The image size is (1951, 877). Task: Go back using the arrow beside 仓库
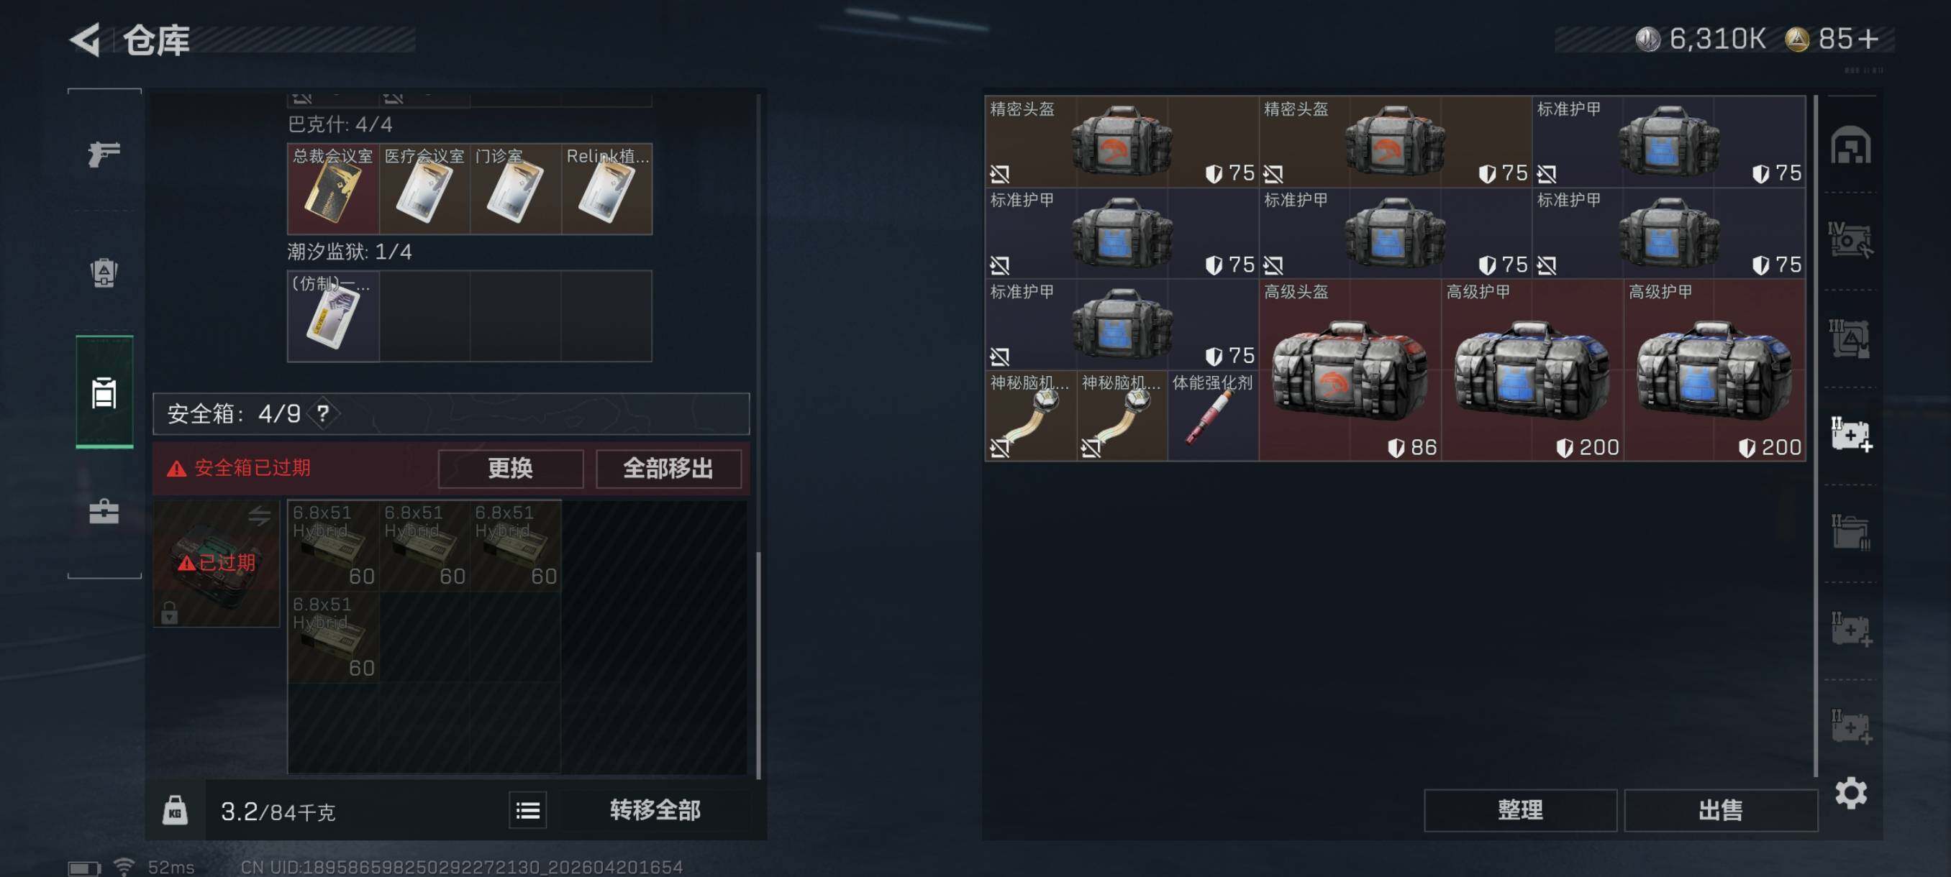pos(86,40)
